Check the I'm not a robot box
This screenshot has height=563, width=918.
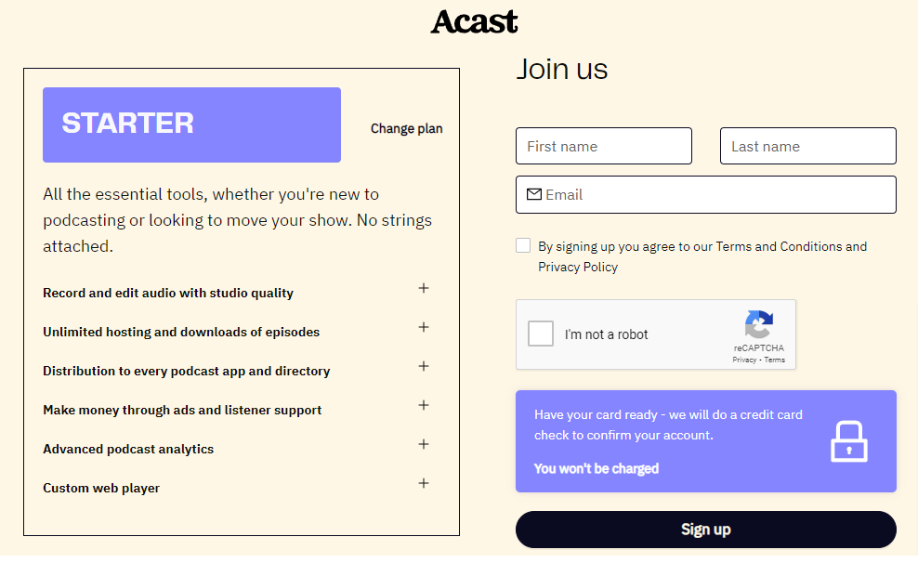(x=540, y=333)
